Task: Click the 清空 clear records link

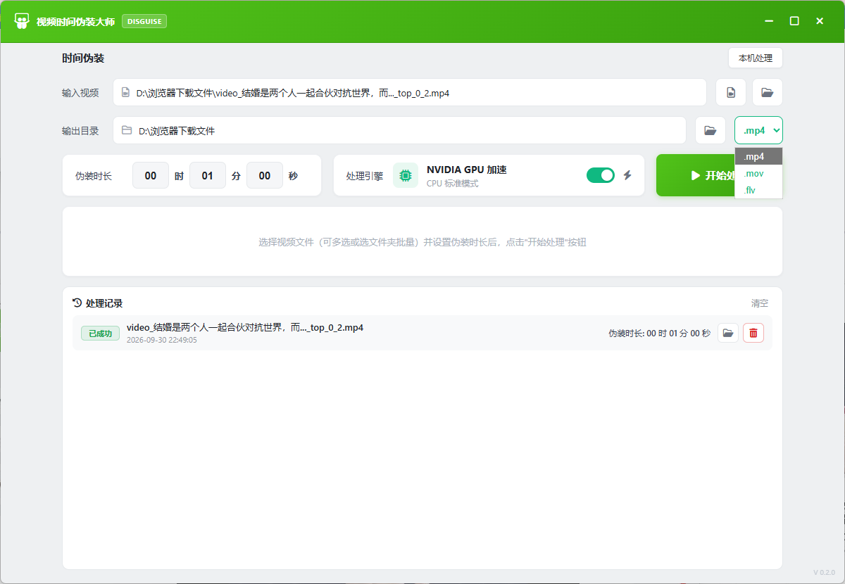Action: (x=760, y=303)
